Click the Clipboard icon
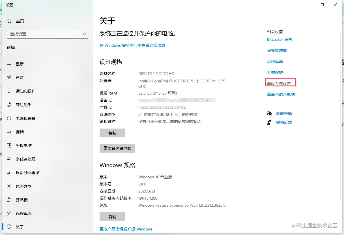Viewport: 344px width, 235px height. [9, 200]
